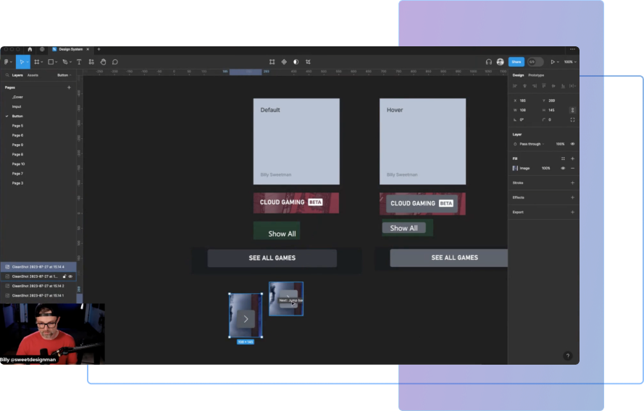Click the Use as mask icon
The width and height of the screenshot is (644, 411).
(x=296, y=62)
